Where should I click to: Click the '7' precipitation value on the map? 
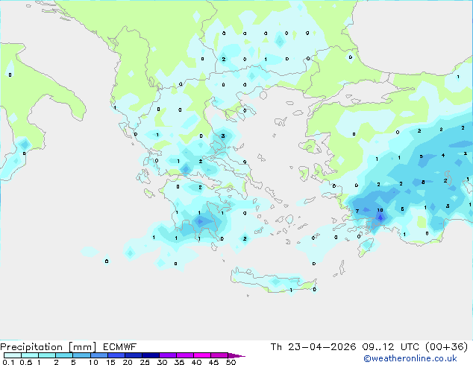coord(357,211)
